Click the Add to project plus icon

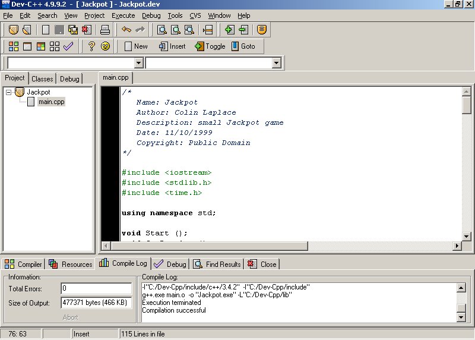[230, 29]
